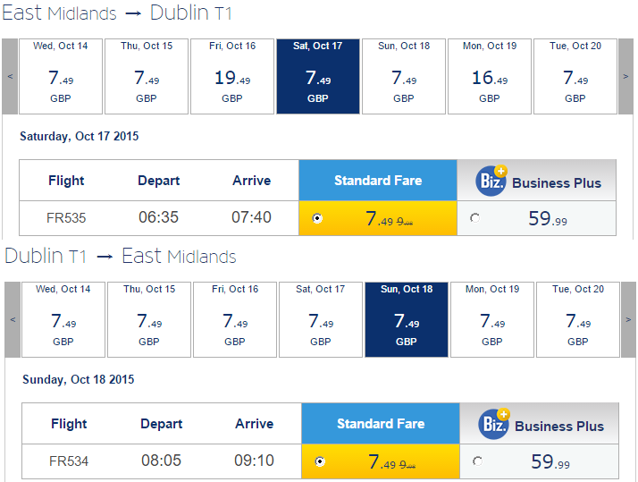Click next dates arrow for Dublin to East Midlands
This screenshot has height=482, width=638.
628,319
